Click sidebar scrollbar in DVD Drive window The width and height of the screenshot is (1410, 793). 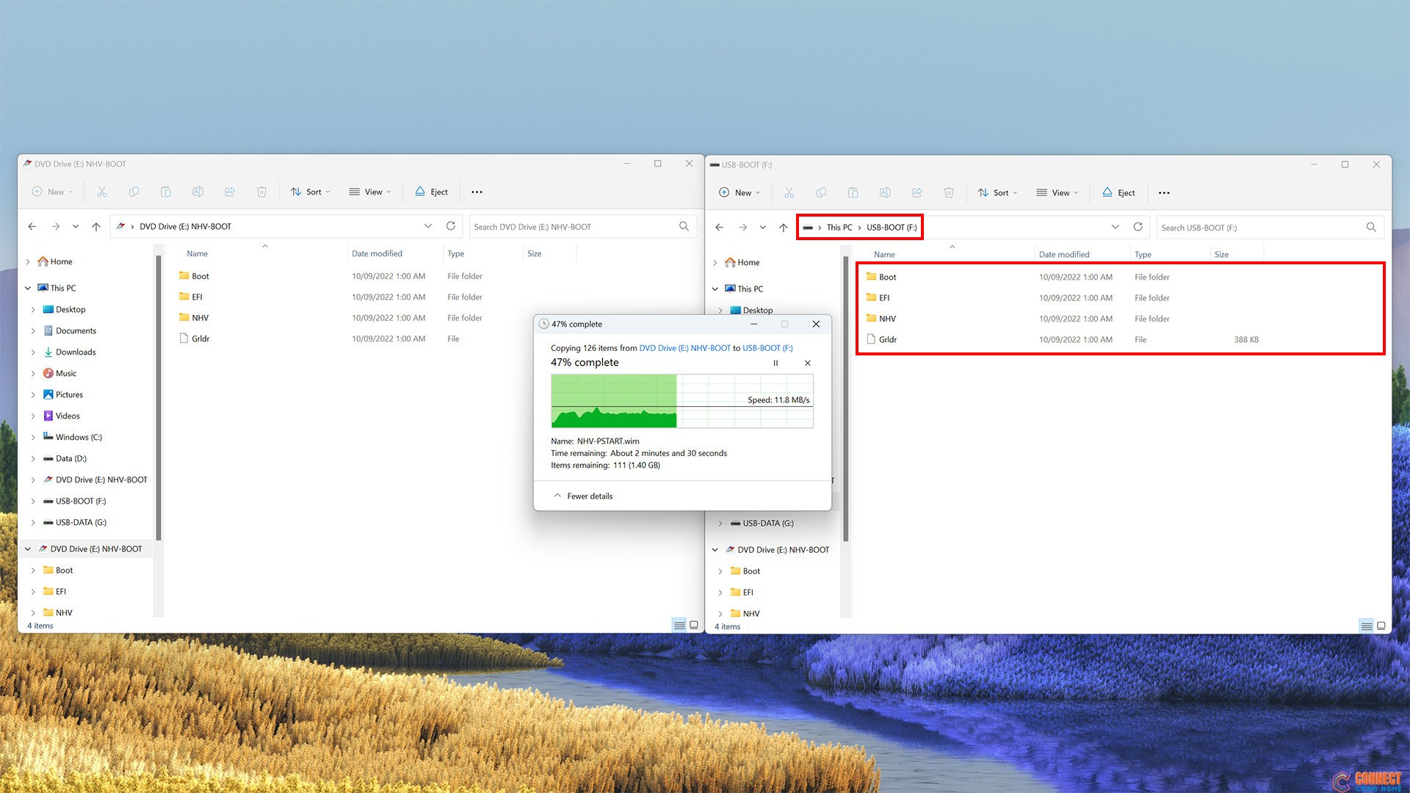[x=158, y=396]
